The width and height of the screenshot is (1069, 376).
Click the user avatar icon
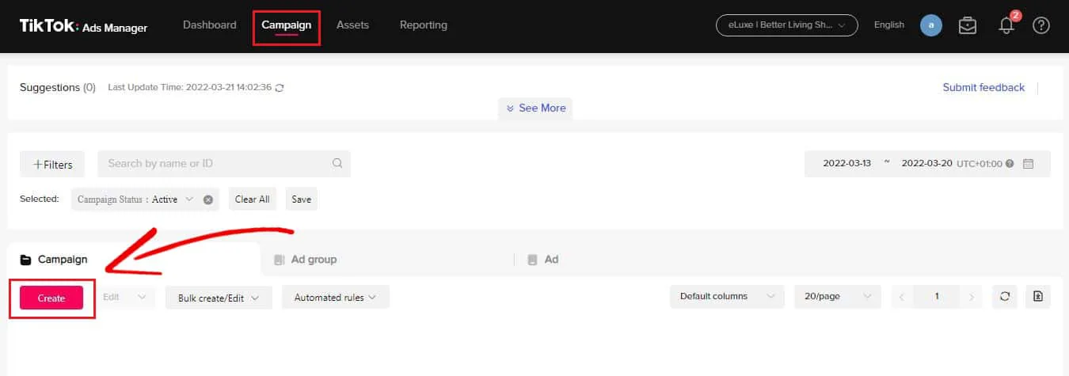(x=931, y=25)
